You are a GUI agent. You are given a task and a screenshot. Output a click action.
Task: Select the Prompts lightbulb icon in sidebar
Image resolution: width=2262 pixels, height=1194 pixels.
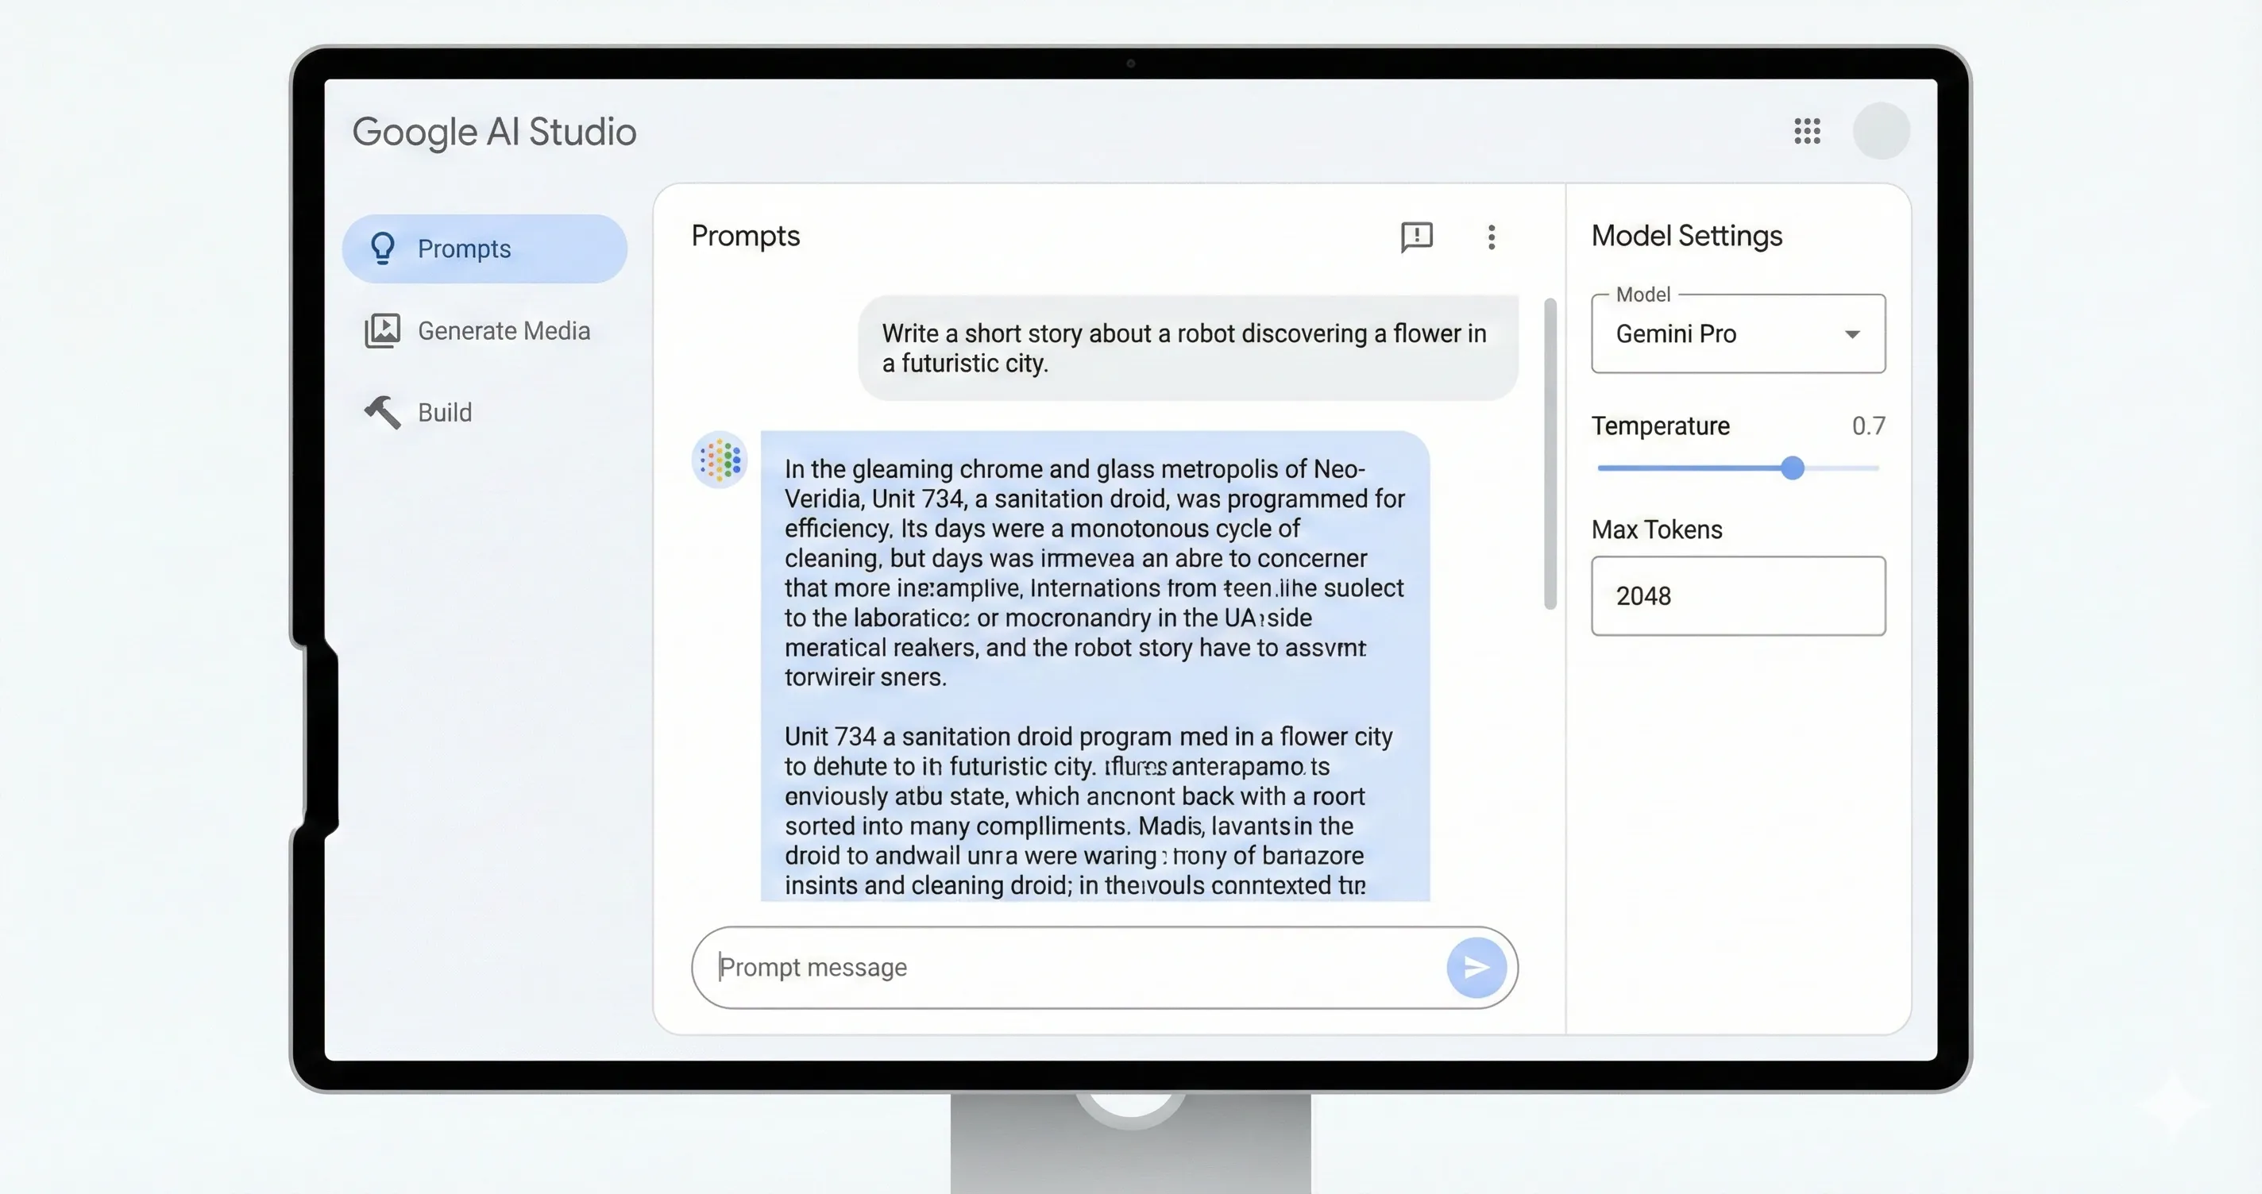[x=383, y=248]
